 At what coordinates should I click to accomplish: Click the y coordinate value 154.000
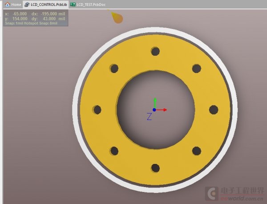pos(20,19)
